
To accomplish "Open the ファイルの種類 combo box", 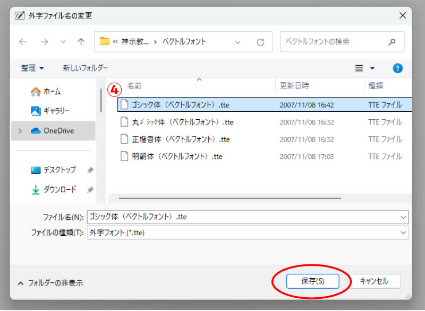I will (x=248, y=233).
